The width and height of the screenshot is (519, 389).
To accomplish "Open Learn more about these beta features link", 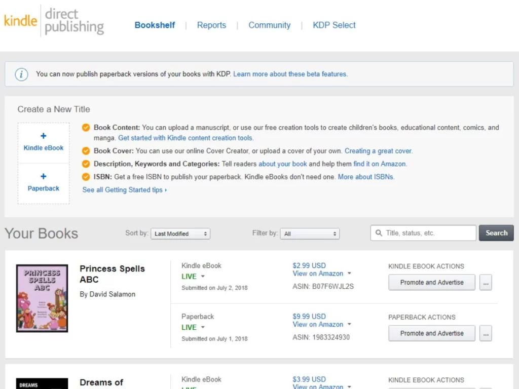I will click(x=290, y=74).
